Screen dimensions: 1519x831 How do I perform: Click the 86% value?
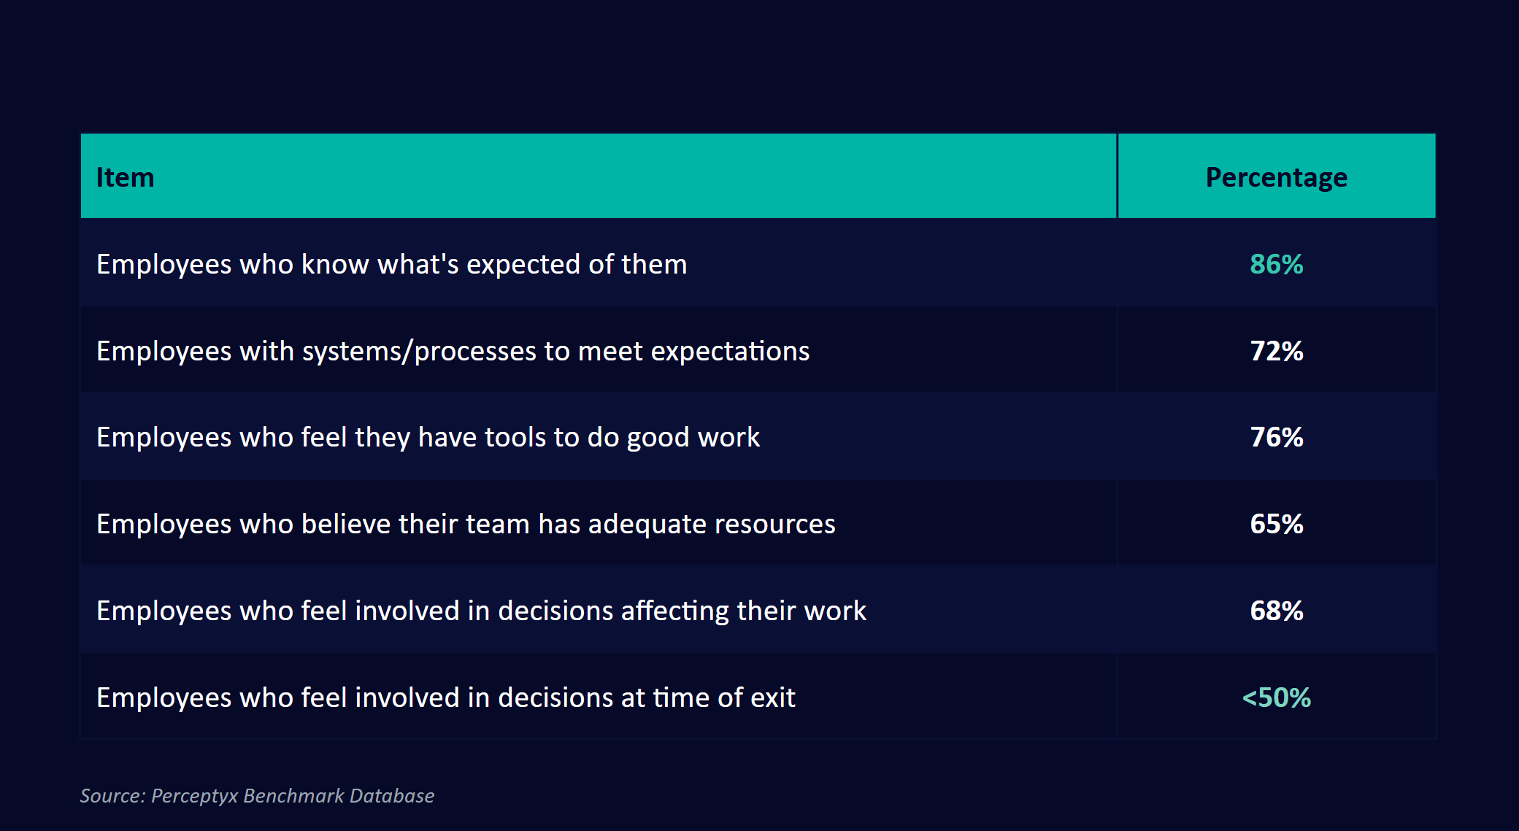(x=1276, y=264)
